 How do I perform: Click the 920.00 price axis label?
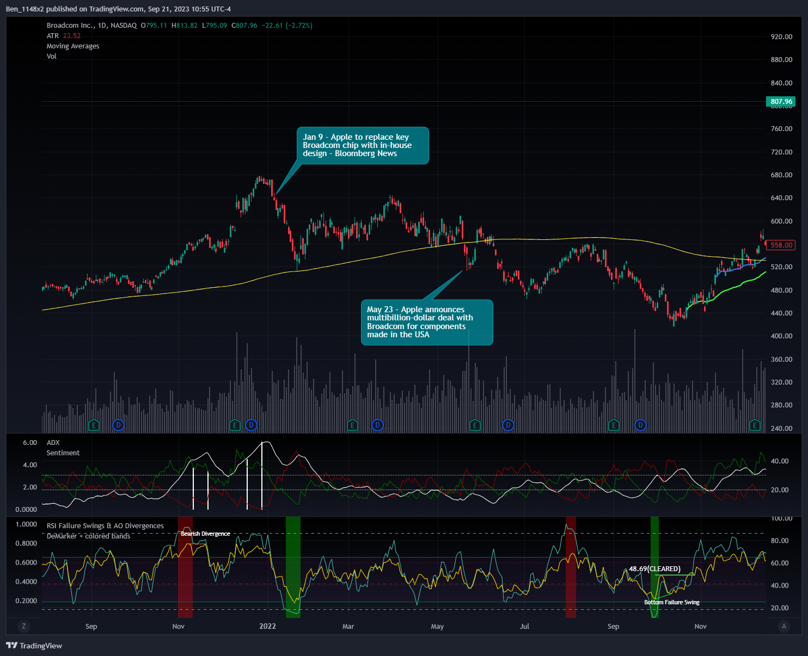tap(781, 37)
